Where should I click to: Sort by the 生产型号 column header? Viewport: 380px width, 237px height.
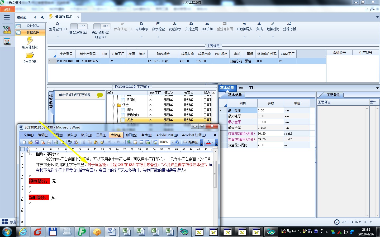coord(66,54)
